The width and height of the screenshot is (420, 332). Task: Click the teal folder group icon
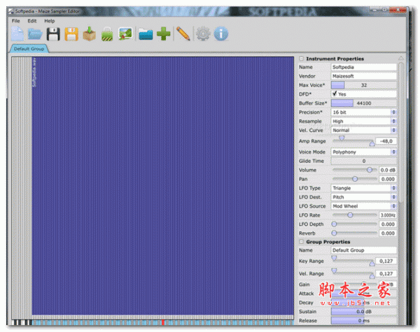(146, 34)
